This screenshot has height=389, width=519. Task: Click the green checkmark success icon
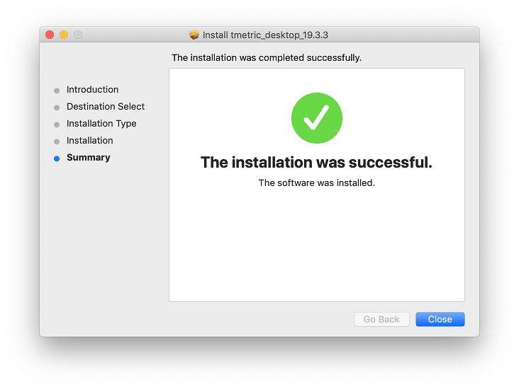[317, 118]
